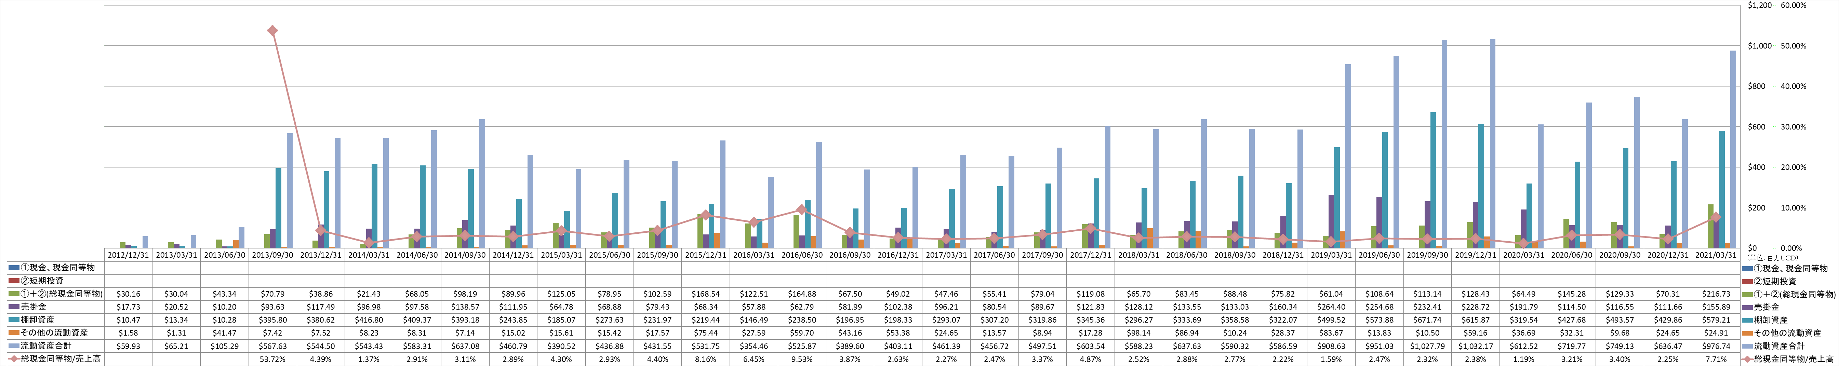Viewport: 1839px width, 366px height.
Task: Click the $908.63 total current assets cell
Action: tap(1332, 346)
